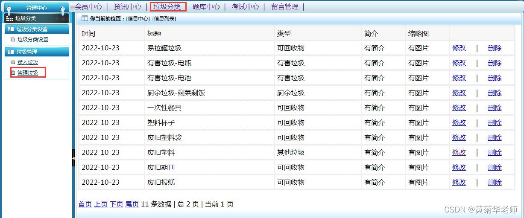This screenshot has width=524, height=218.
Task: Delete the 废旧报纸 entry
Action: tap(495, 183)
